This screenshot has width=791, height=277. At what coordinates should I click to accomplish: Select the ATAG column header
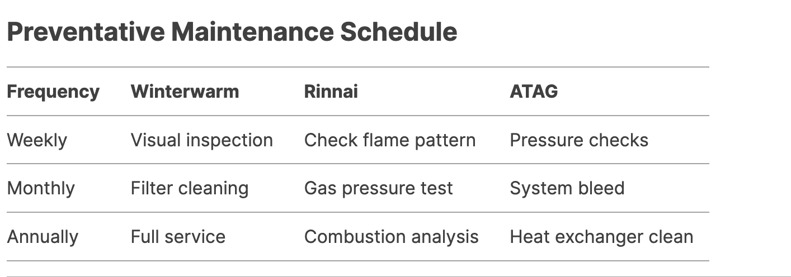(x=534, y=92)
